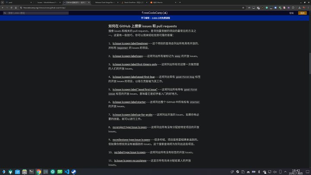Show desktop via corner tray button
311x175 pixels.
(x=308, y=172)
